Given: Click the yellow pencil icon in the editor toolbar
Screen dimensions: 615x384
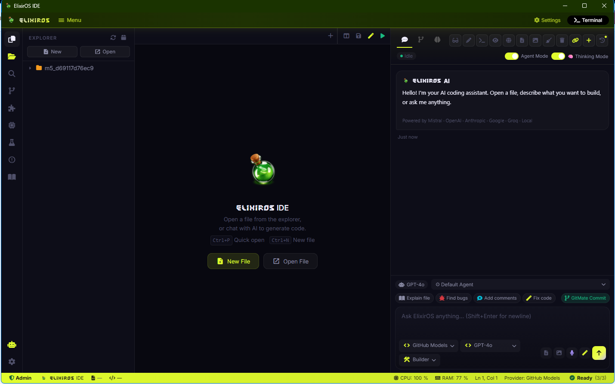Looking at the screenshot, I should point(371,36).
